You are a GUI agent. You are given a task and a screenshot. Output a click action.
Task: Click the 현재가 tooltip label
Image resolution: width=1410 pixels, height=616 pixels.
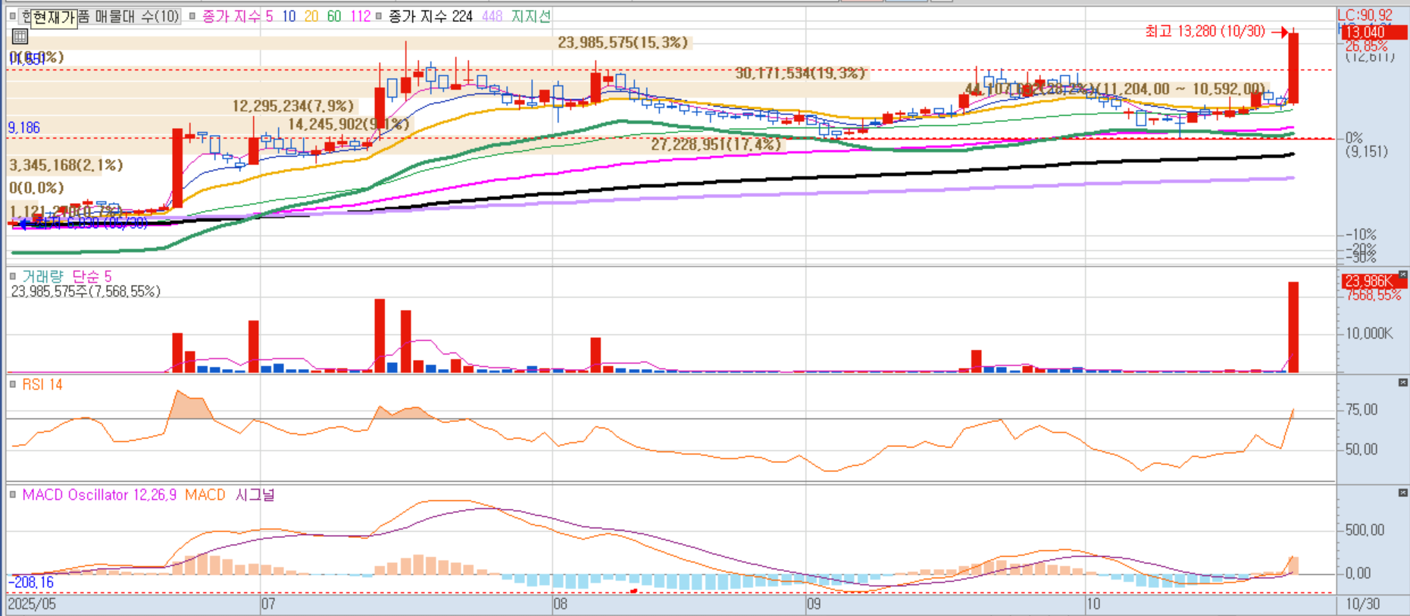pos(54,17)
